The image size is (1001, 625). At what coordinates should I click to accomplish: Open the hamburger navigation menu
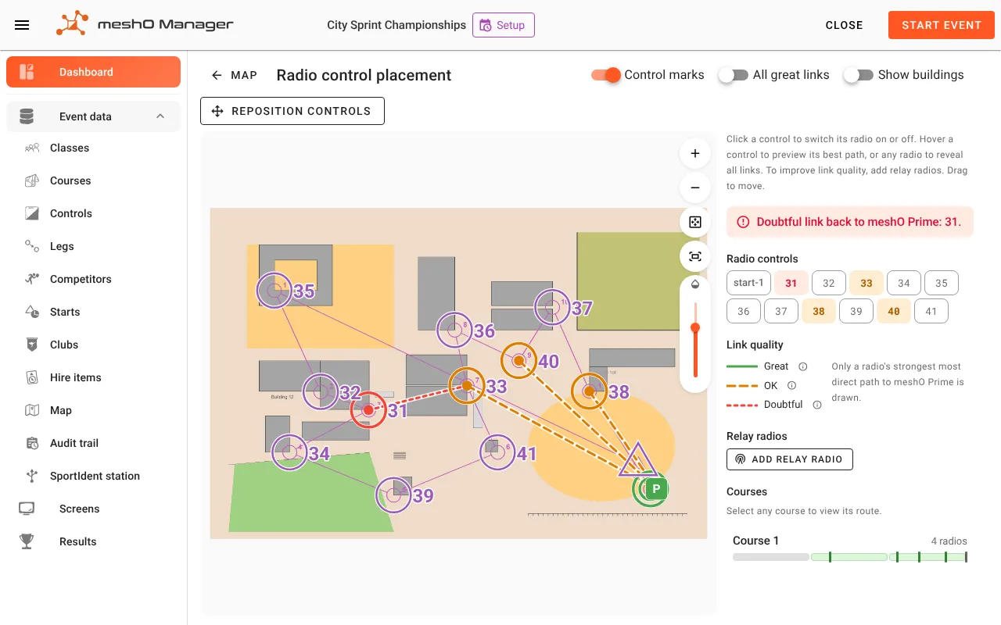coord(22,25)
